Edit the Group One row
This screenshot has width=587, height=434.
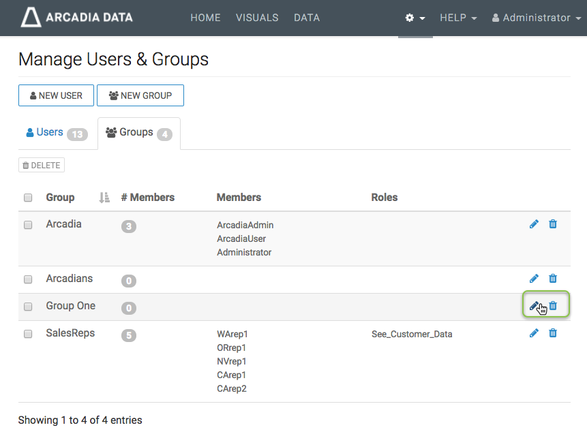(534, 306)
